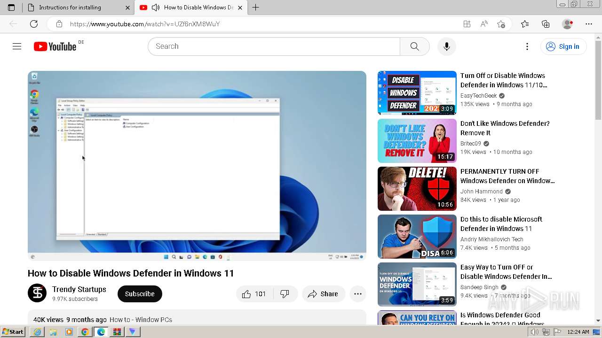Enable read aloud in address bar
Screen dimensions: 602x338
[x=484, y=24]
